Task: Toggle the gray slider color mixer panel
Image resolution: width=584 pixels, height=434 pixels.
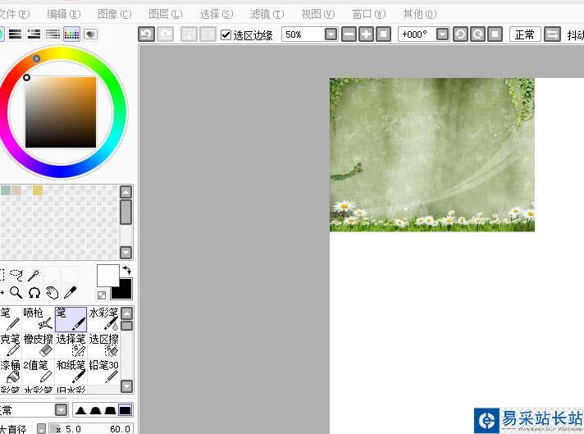Action: [x=52, y=34]
